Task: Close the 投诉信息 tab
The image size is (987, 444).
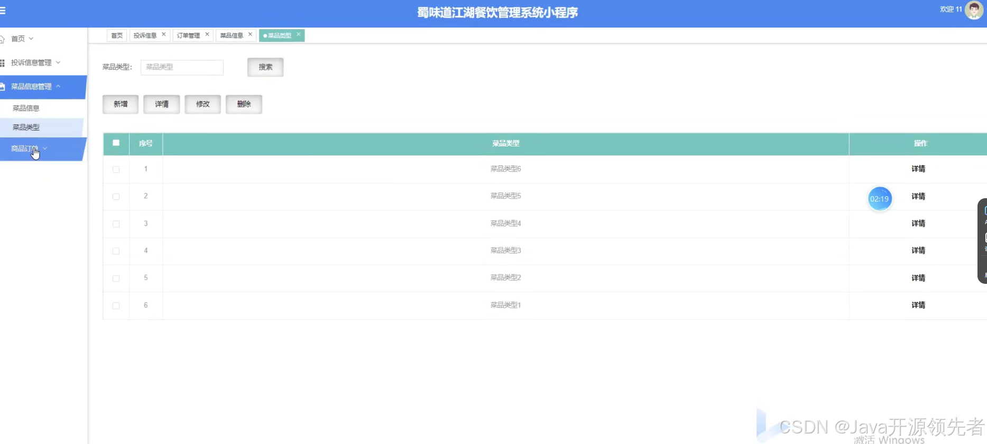Action: pos(164,34)
